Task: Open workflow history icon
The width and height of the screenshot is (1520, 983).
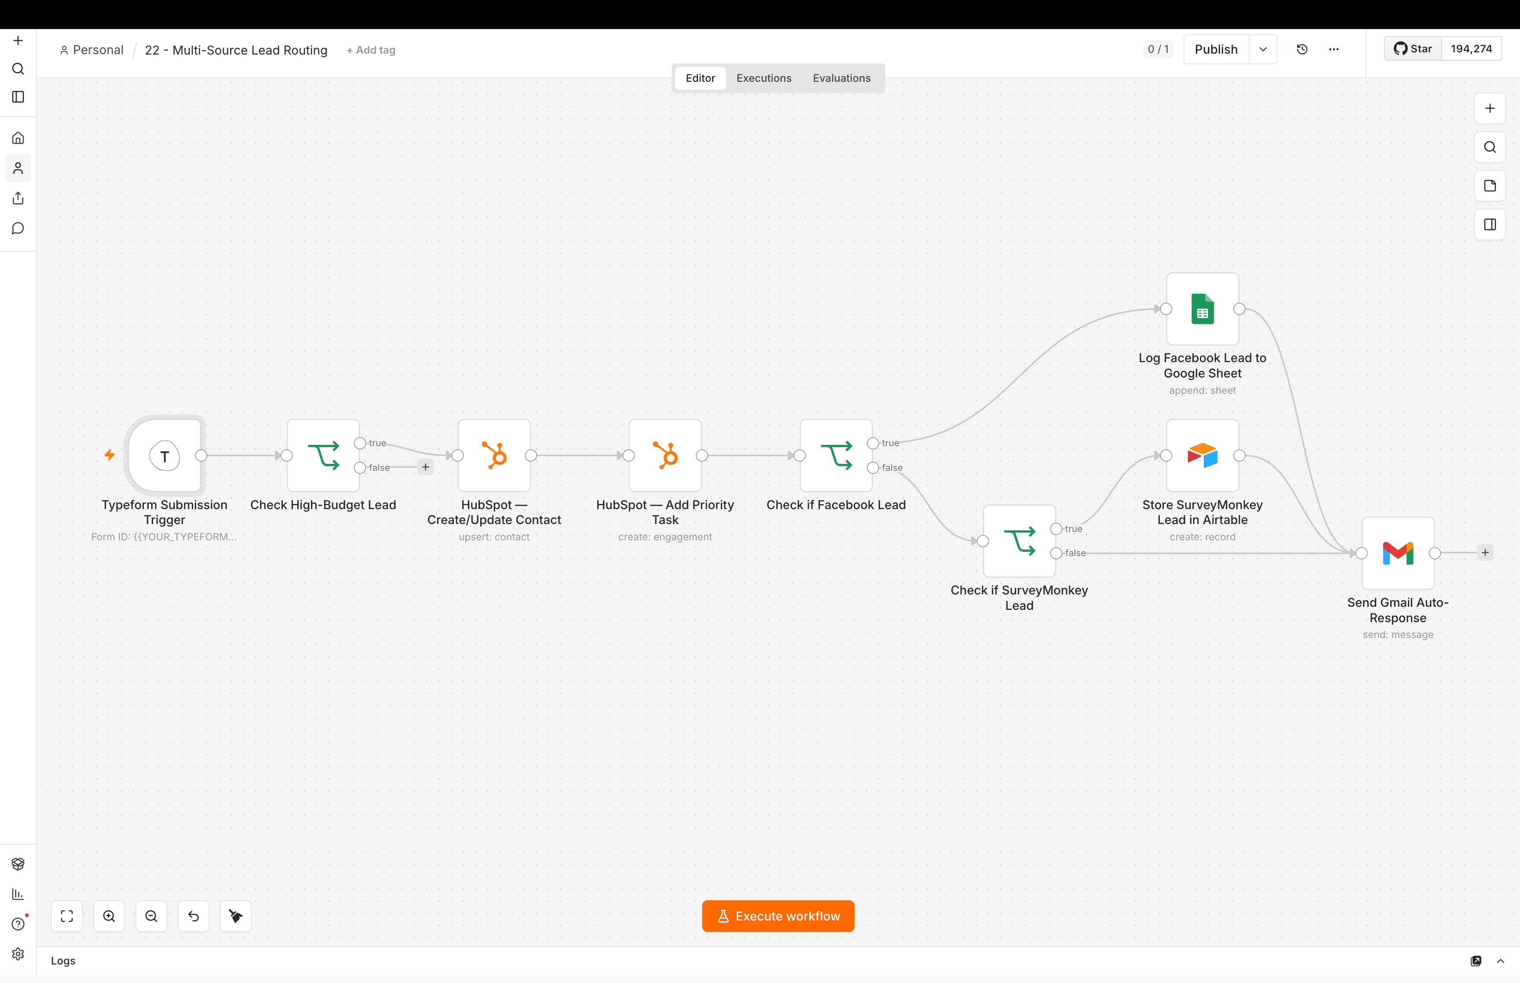Action: point(1302,49)
